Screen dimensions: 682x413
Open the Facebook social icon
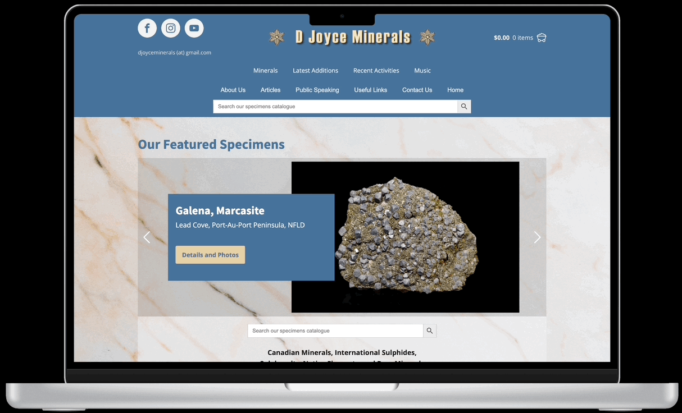click(x=147, y=28)
